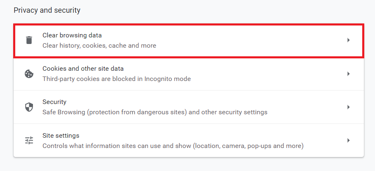Open Cookies and other site data title

click(83, 69)
